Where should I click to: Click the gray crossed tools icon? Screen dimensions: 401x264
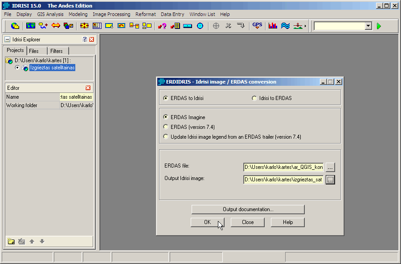(229, 26)
